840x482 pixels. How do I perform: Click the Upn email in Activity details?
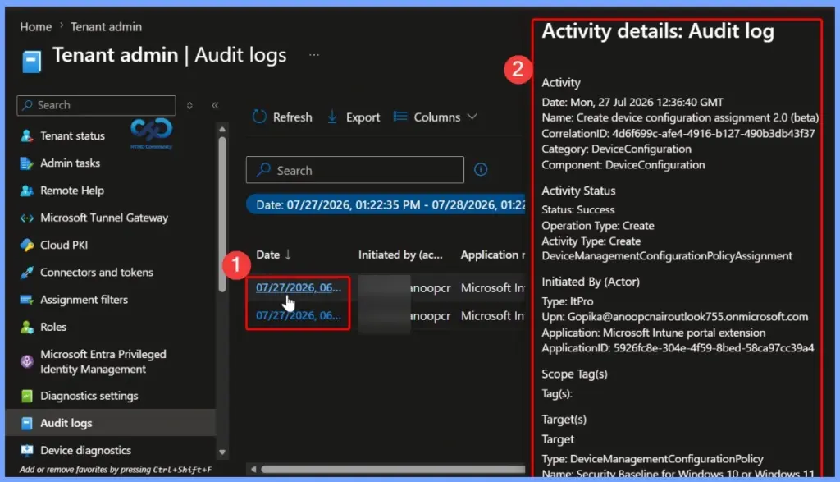688,317
